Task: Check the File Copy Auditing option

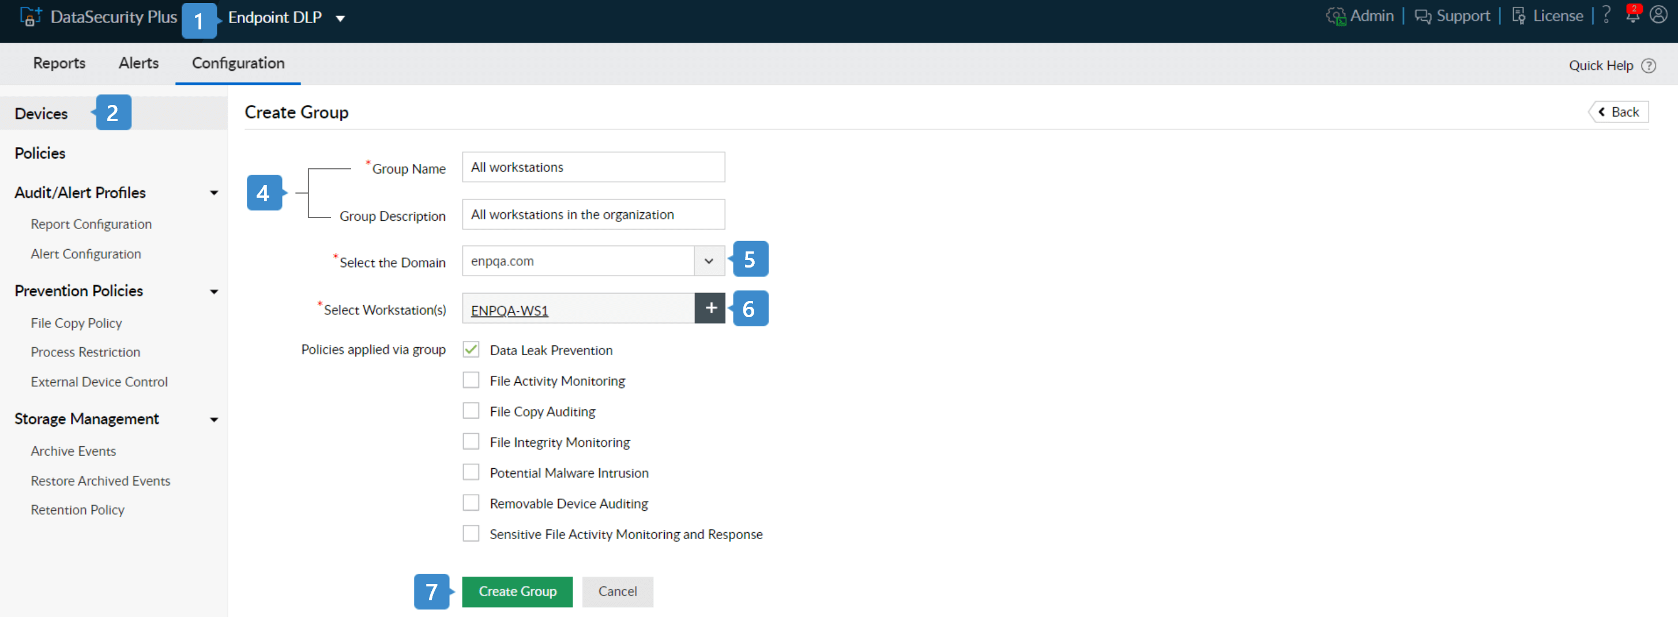Action: pos(471,411)
